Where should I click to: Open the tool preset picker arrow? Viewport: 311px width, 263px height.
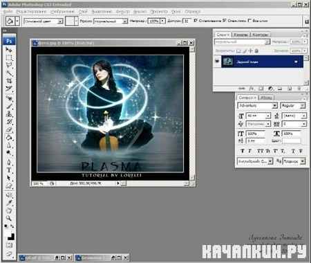pyautogui.click(x=17, y=21)
